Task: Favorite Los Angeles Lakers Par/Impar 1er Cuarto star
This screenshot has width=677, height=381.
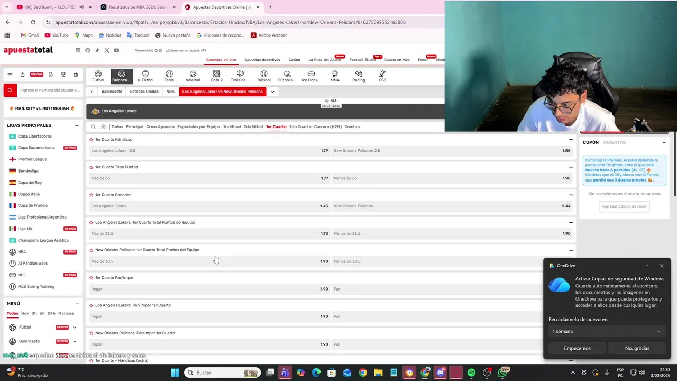Action: [91, 305]
